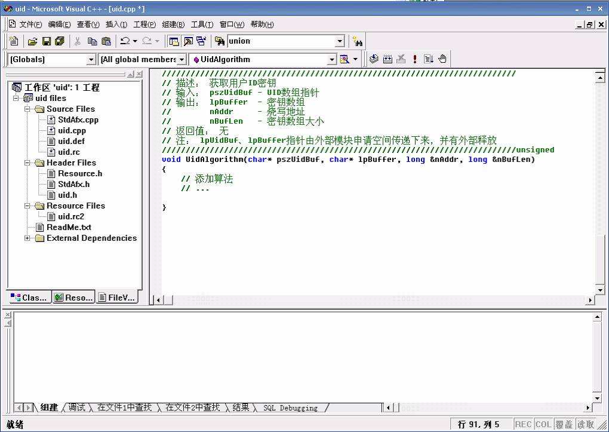Open the 组建(B) menu
Viewport: 609px width, 432px height.
173,24
